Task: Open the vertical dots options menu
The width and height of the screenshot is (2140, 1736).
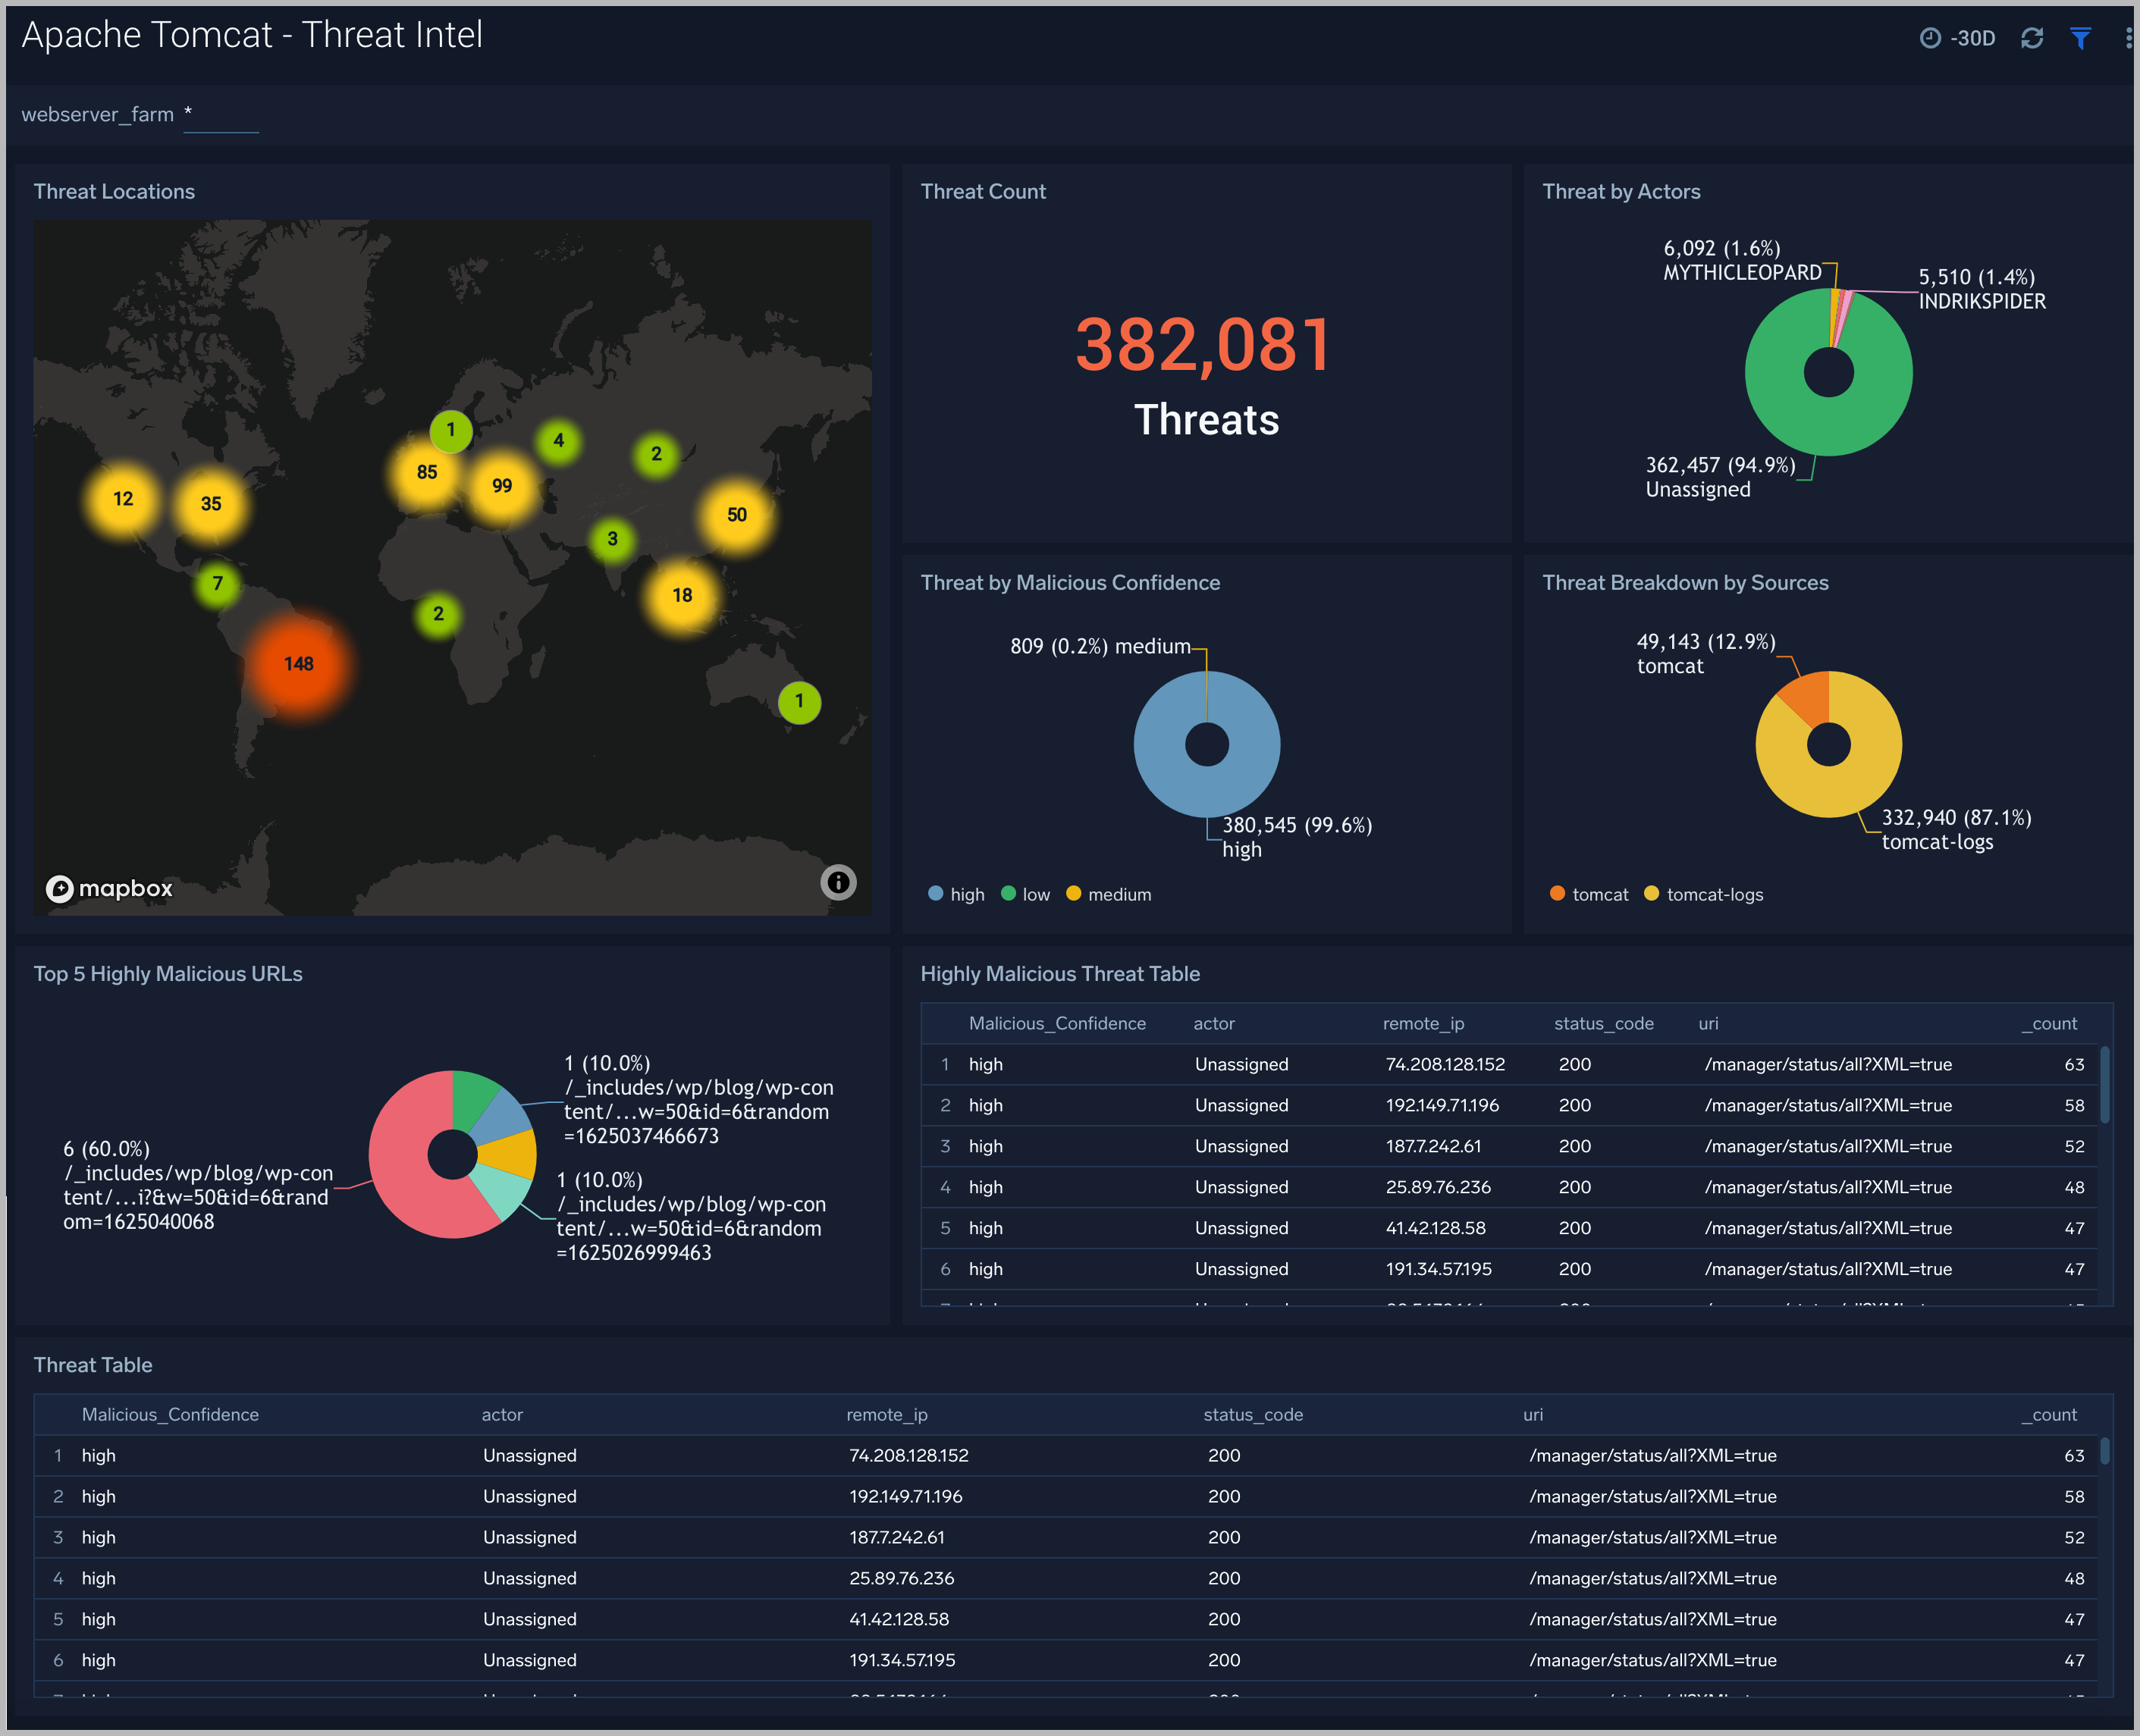Action: point(2127,38)
